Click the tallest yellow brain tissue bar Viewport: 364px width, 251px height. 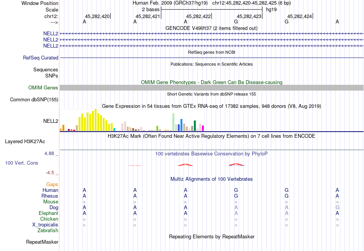click(95, 120)
